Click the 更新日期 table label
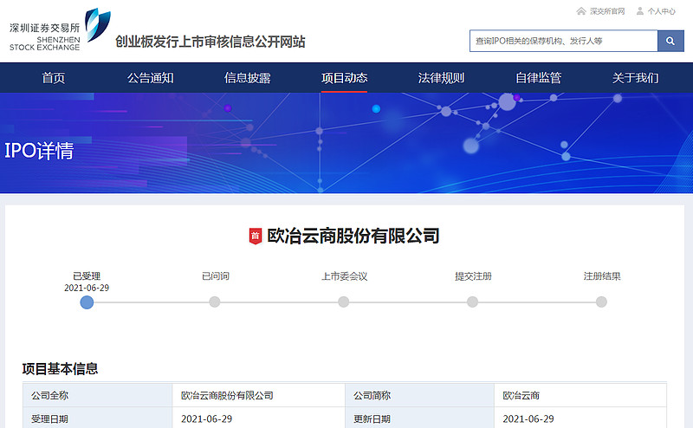The width and height of the screenshot is (693, 428). click(372, 418)
